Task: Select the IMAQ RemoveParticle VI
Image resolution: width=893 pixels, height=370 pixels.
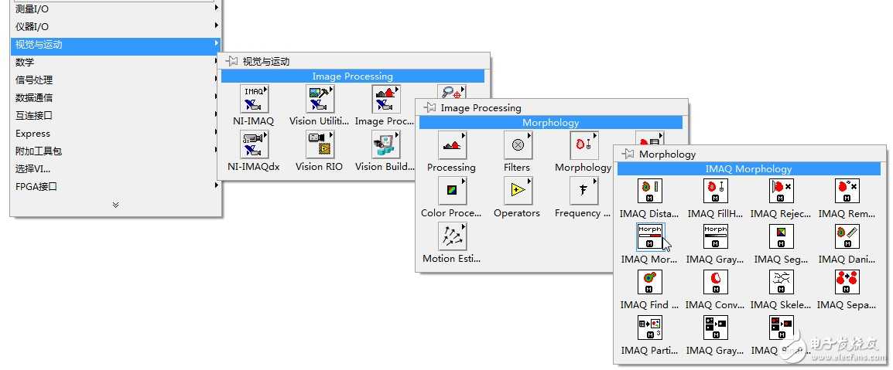Action: [847, 191]
